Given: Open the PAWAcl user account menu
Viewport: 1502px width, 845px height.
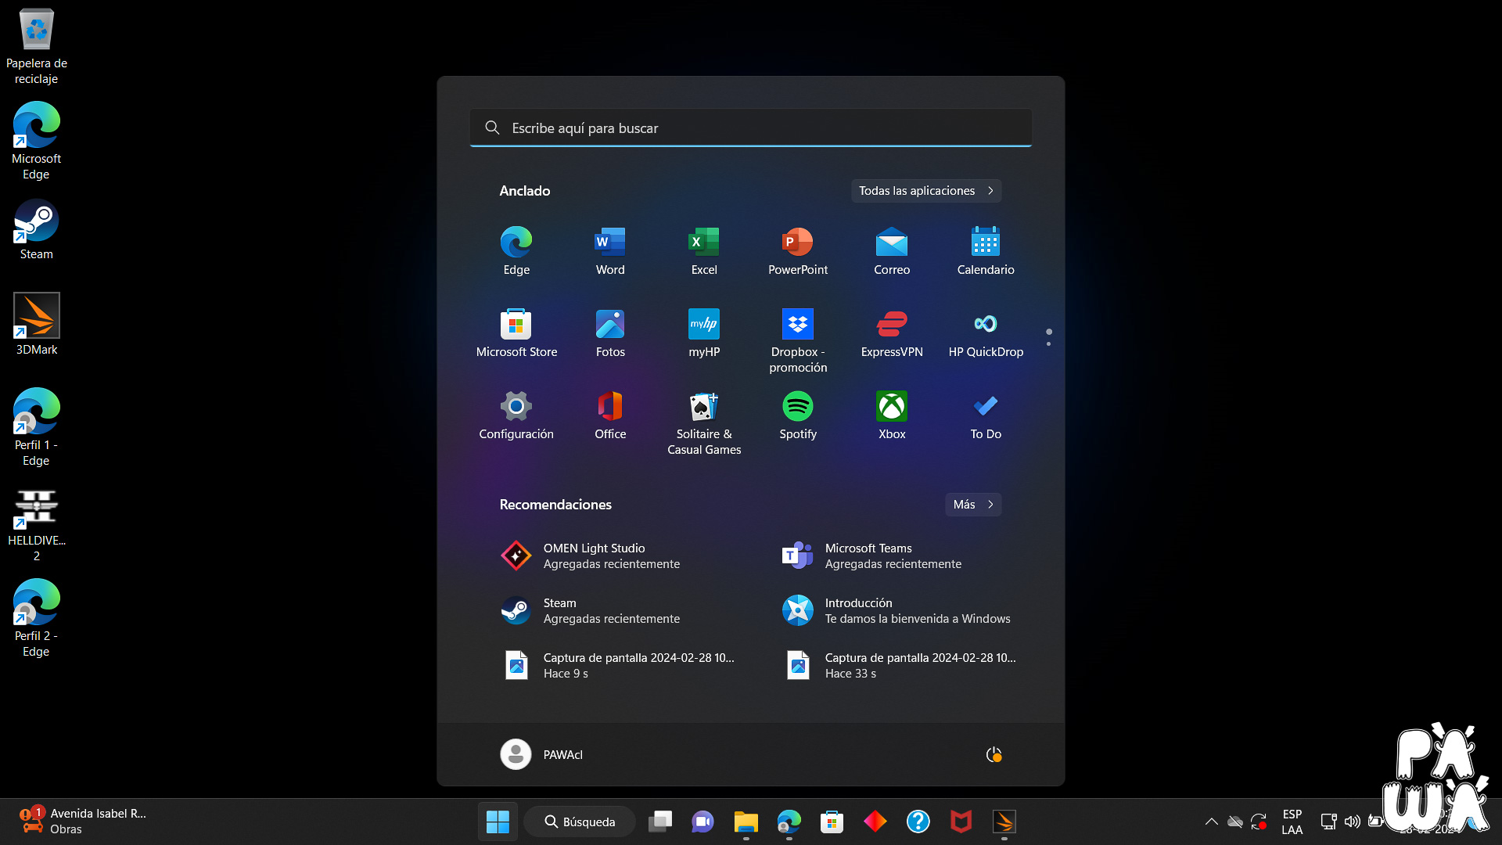Looking at the screenshot, I should coord(541,754).
